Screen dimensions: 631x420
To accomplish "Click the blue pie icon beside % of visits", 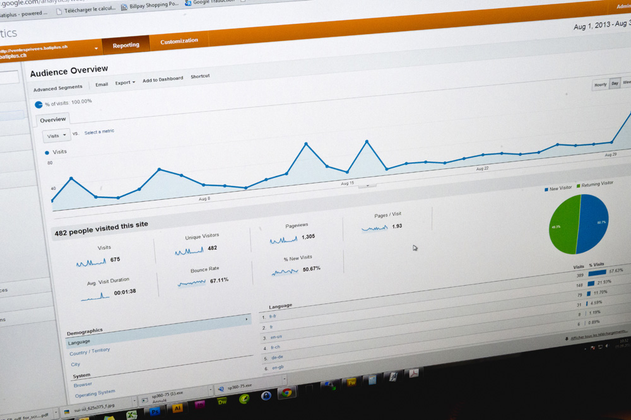I will pos(38,105).
